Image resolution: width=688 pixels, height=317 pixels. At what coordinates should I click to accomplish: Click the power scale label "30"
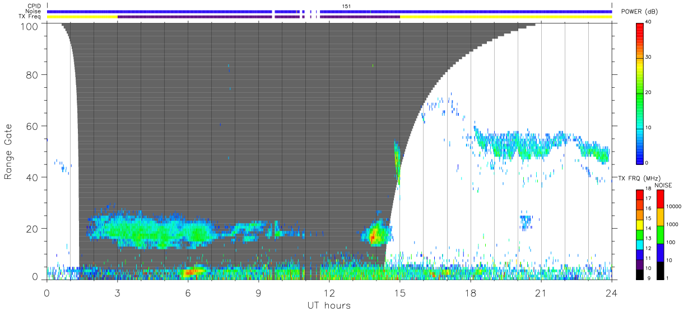(649, 58)
